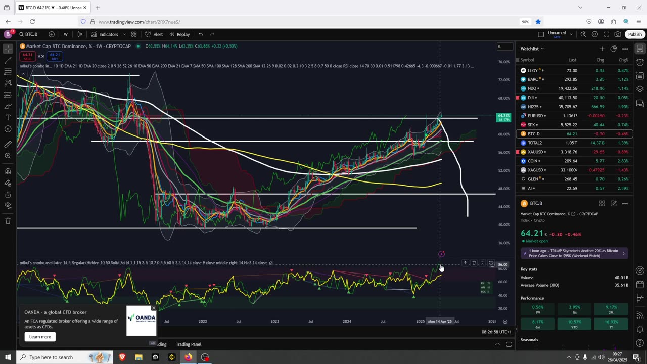Enter fullscreen chart mode
This screenshot has height=364, width=647.
[606, 34]
